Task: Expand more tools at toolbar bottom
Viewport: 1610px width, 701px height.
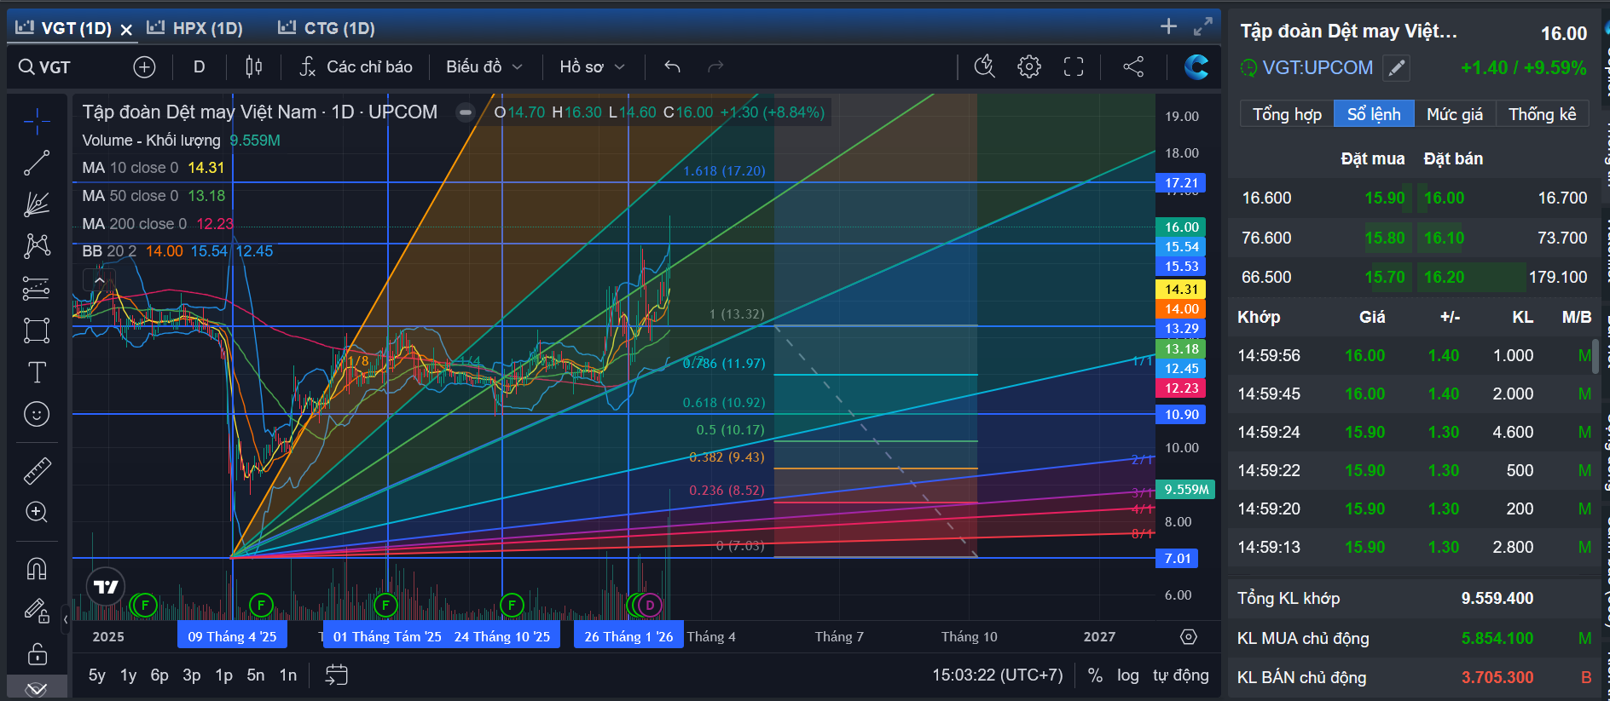Action: tap(36, 688)
